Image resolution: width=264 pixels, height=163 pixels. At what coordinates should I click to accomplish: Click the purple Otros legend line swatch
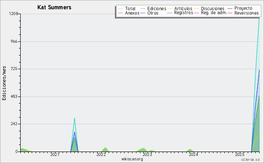point(143,13)
